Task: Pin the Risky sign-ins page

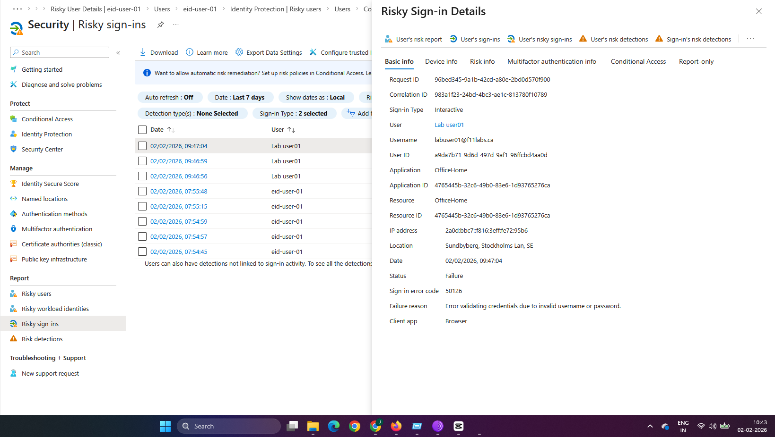Action: pyautogui.click(x=161, y=25)
